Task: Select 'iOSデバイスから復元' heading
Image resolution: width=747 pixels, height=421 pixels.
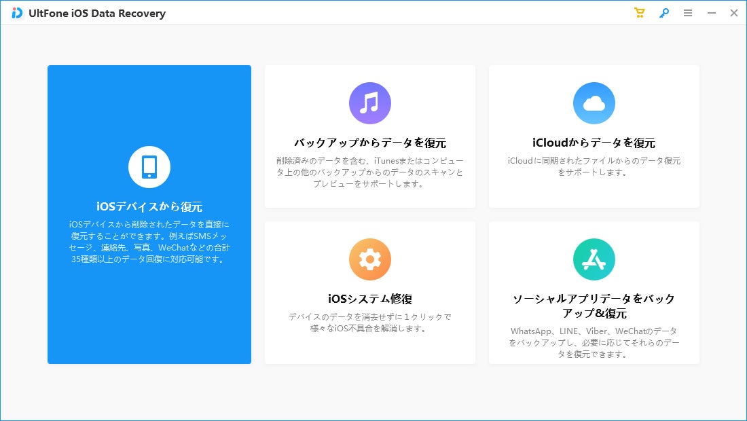Action: click(149, 206)
